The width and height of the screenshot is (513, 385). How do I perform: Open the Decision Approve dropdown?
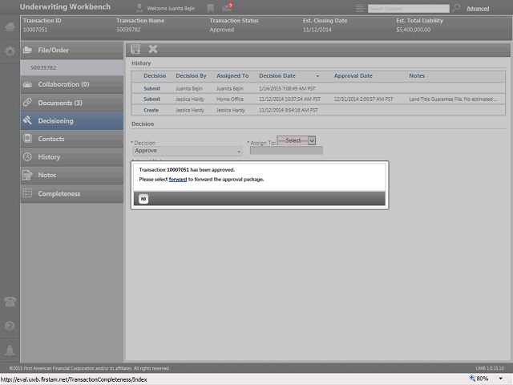[188, 151]
